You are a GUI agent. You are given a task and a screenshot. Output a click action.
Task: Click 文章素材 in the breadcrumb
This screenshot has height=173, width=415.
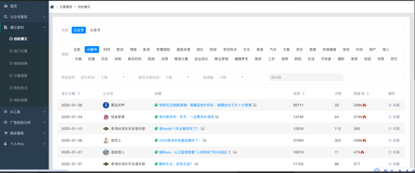[x=66, y=7]
